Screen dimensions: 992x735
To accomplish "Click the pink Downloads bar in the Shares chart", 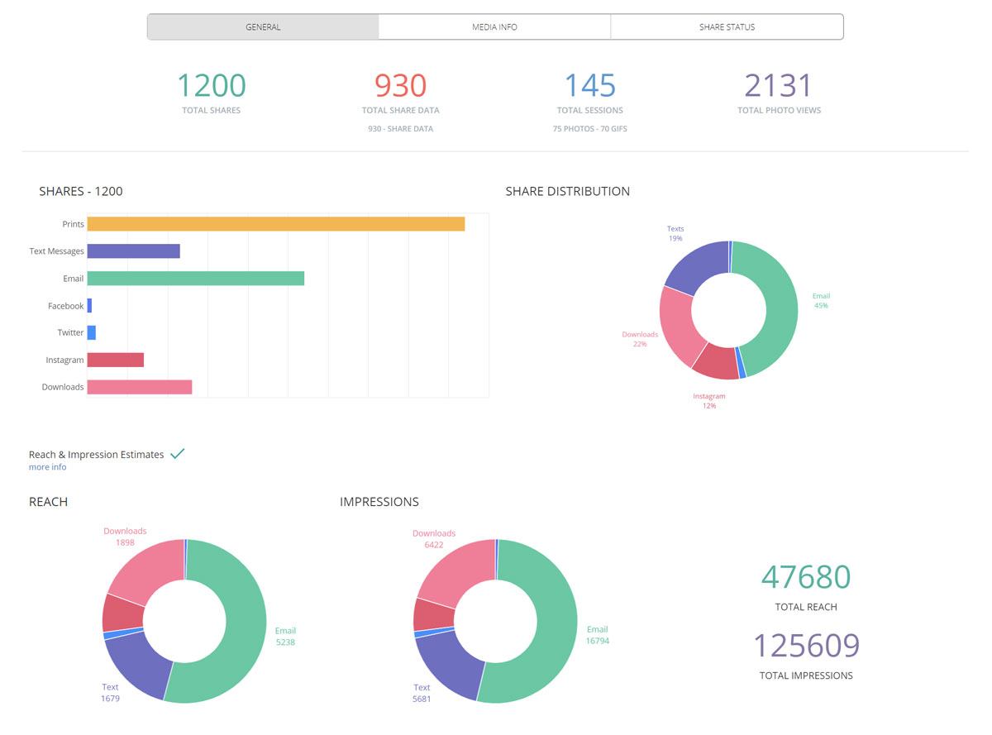I will pyautogui.click(x=139, y=387).
